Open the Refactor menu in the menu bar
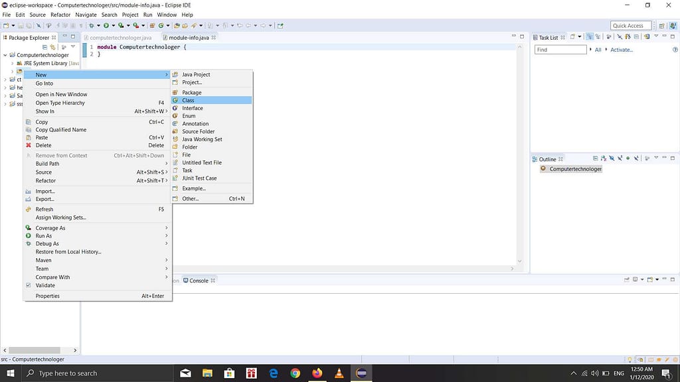Viewport: 680px width, 382px height. (x=60, y=15)
